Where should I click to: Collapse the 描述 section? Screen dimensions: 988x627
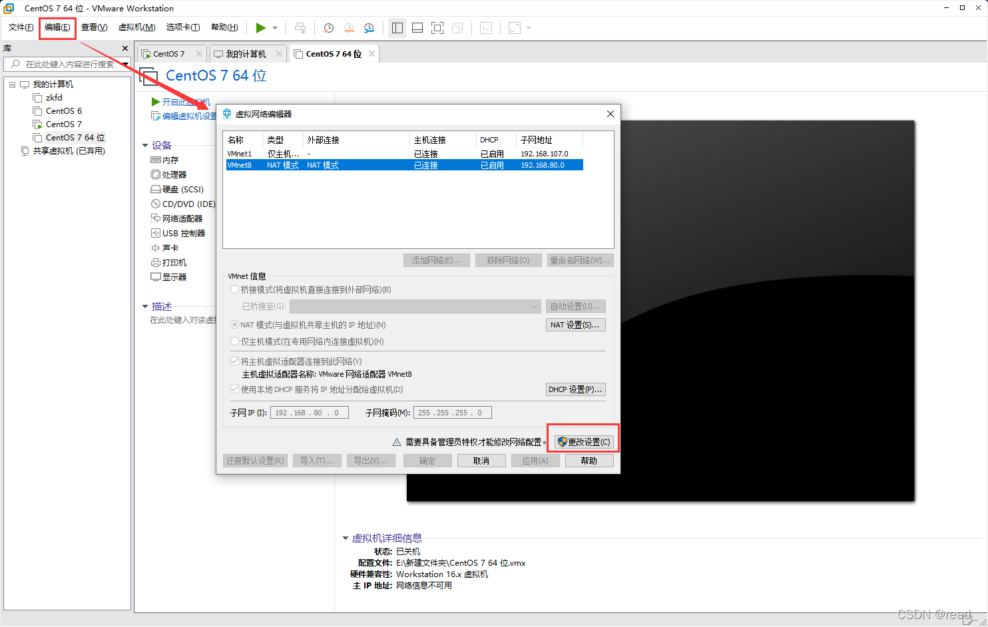(x=145, y=307)
